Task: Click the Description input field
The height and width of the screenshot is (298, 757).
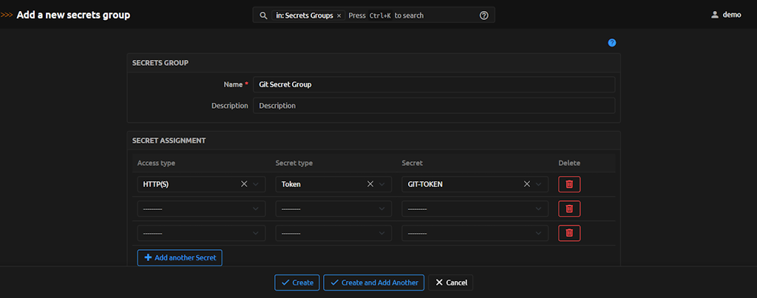Action: tap(434, 106)
